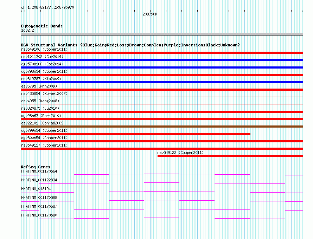Open variant nsv819787 (Kim2009) label
The height and width of the screenshot is (239, 313).
tap(41, 79)
